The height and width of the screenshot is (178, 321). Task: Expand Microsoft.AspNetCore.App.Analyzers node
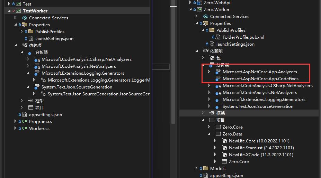[x=209, y=72]
